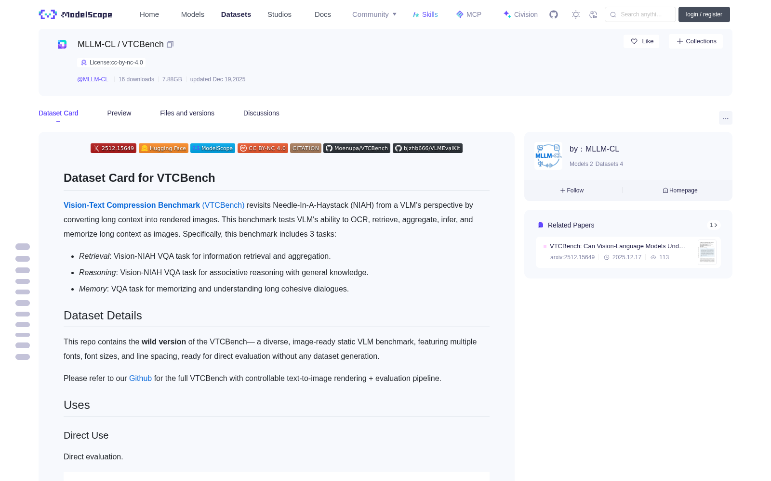The image size is (771, 481).
Task: Visit the MLLM-CL Homepage
Action: pyautogui.click(x=680, y=190)
